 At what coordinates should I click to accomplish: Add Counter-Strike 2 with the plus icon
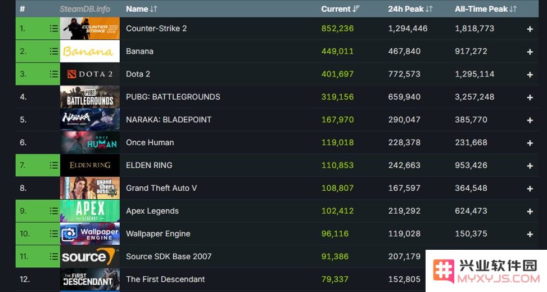coord(530,29)
